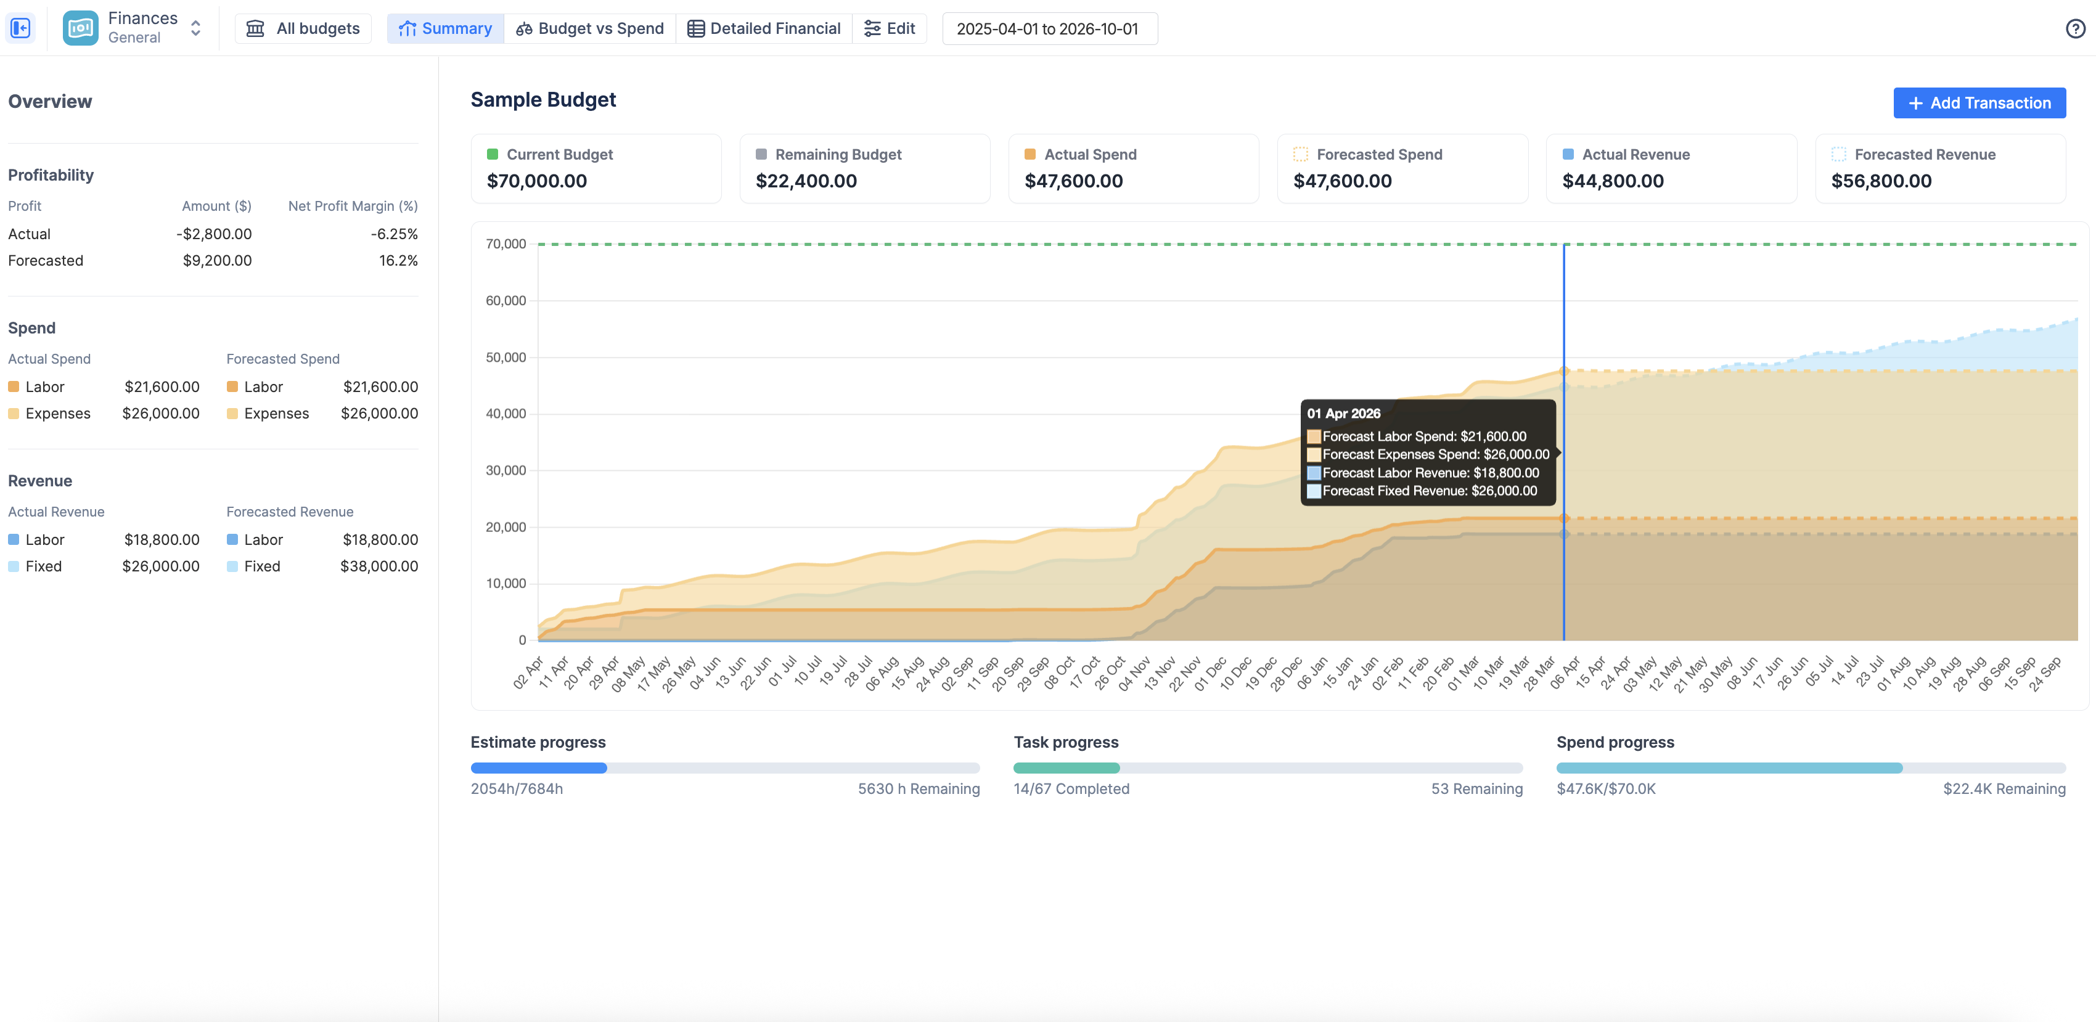2096x1022 pixels.
Task: Toggle the Actual Spend series card
Action: pos(1132,168)
